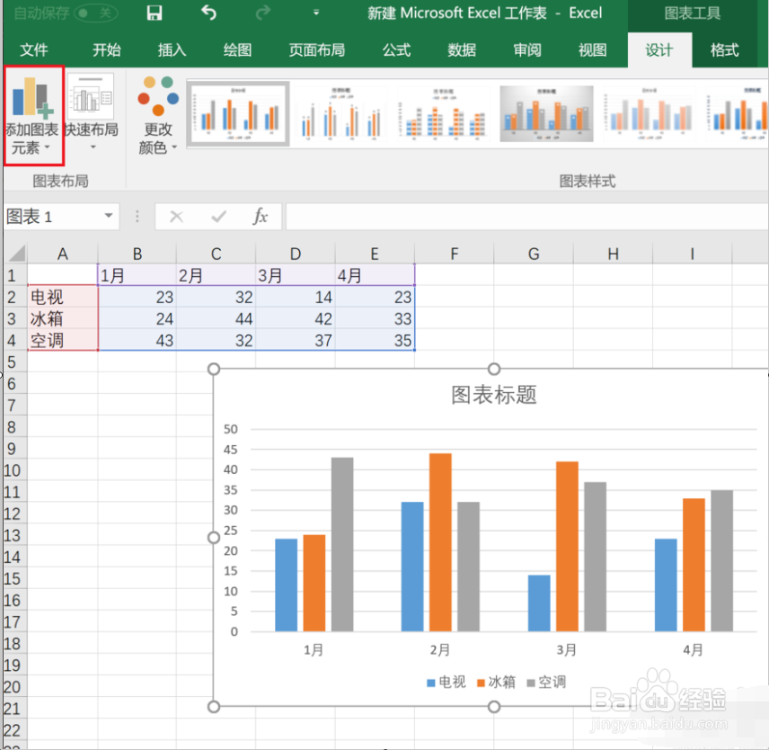Apply the fifth faded chart style
769x750 pixels.
point(649,114)
